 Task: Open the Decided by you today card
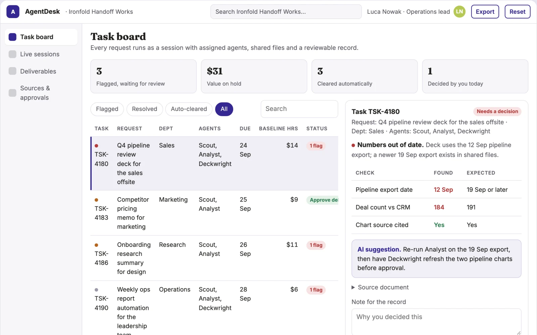[475, 76]
